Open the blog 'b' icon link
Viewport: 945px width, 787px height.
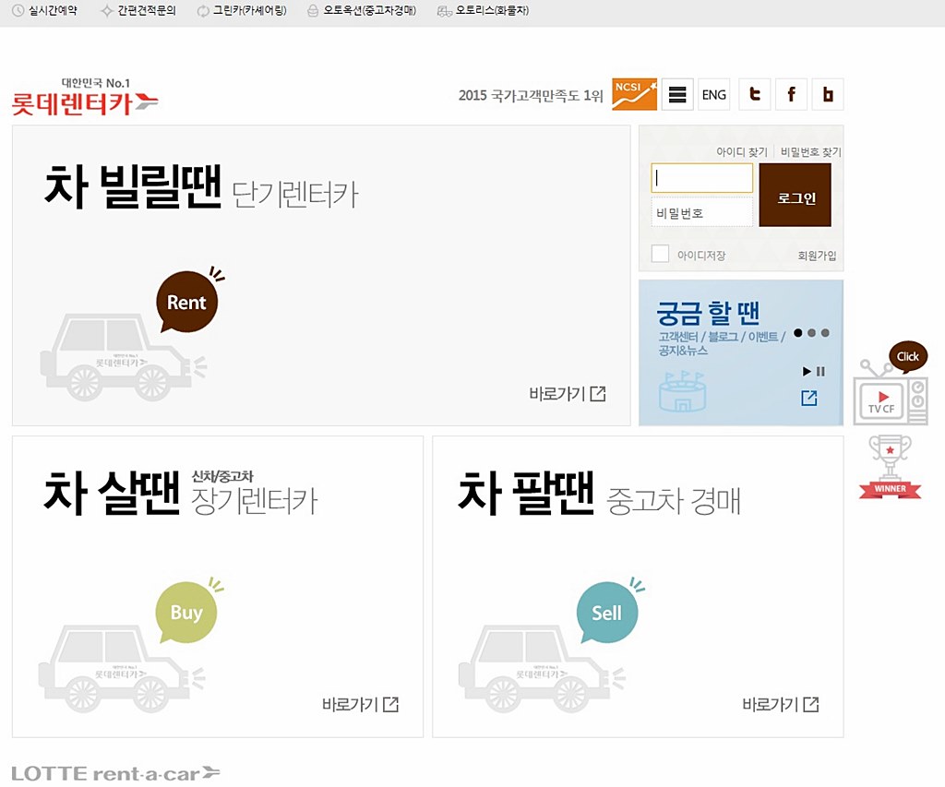(x=828, y=94)
